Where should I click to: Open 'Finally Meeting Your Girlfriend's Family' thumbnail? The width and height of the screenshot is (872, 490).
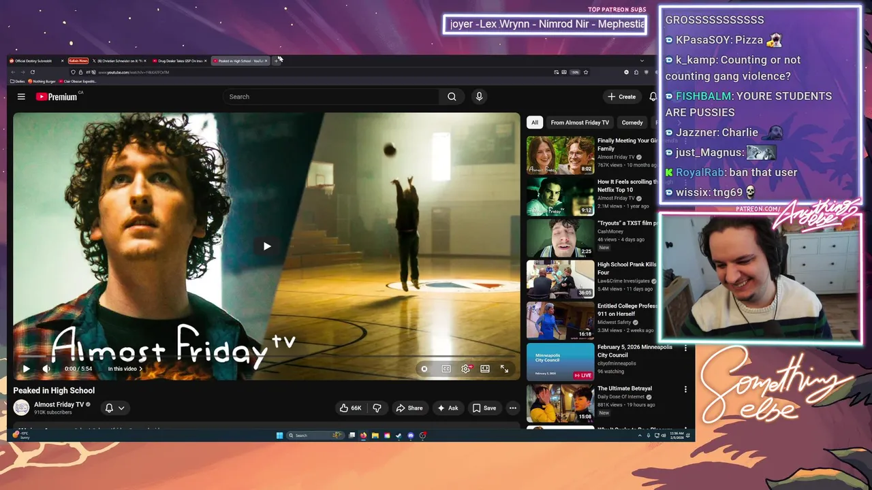tap(560, 155)
